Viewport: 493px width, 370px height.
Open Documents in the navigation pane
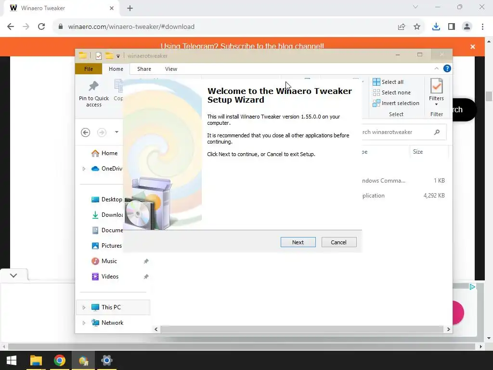pyautogui.click(x=107, y=230)
